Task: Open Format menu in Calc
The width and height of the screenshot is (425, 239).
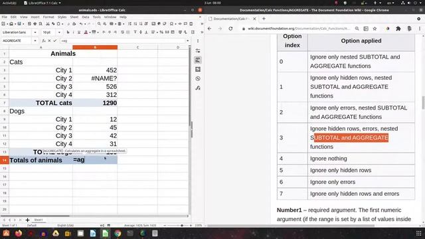Action: [48, 17]
